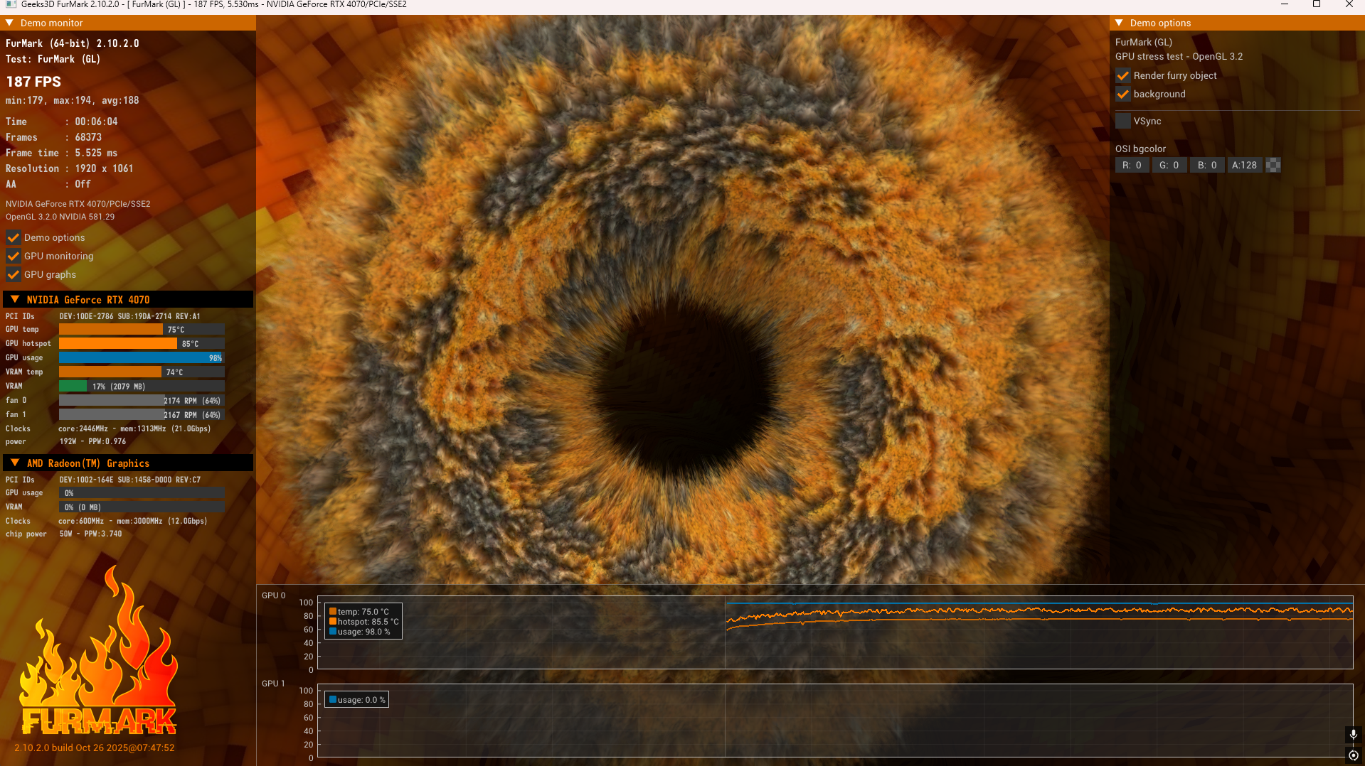Click the OSI bgcolor G value field
1365x766 pixels.
point(1169,165)
